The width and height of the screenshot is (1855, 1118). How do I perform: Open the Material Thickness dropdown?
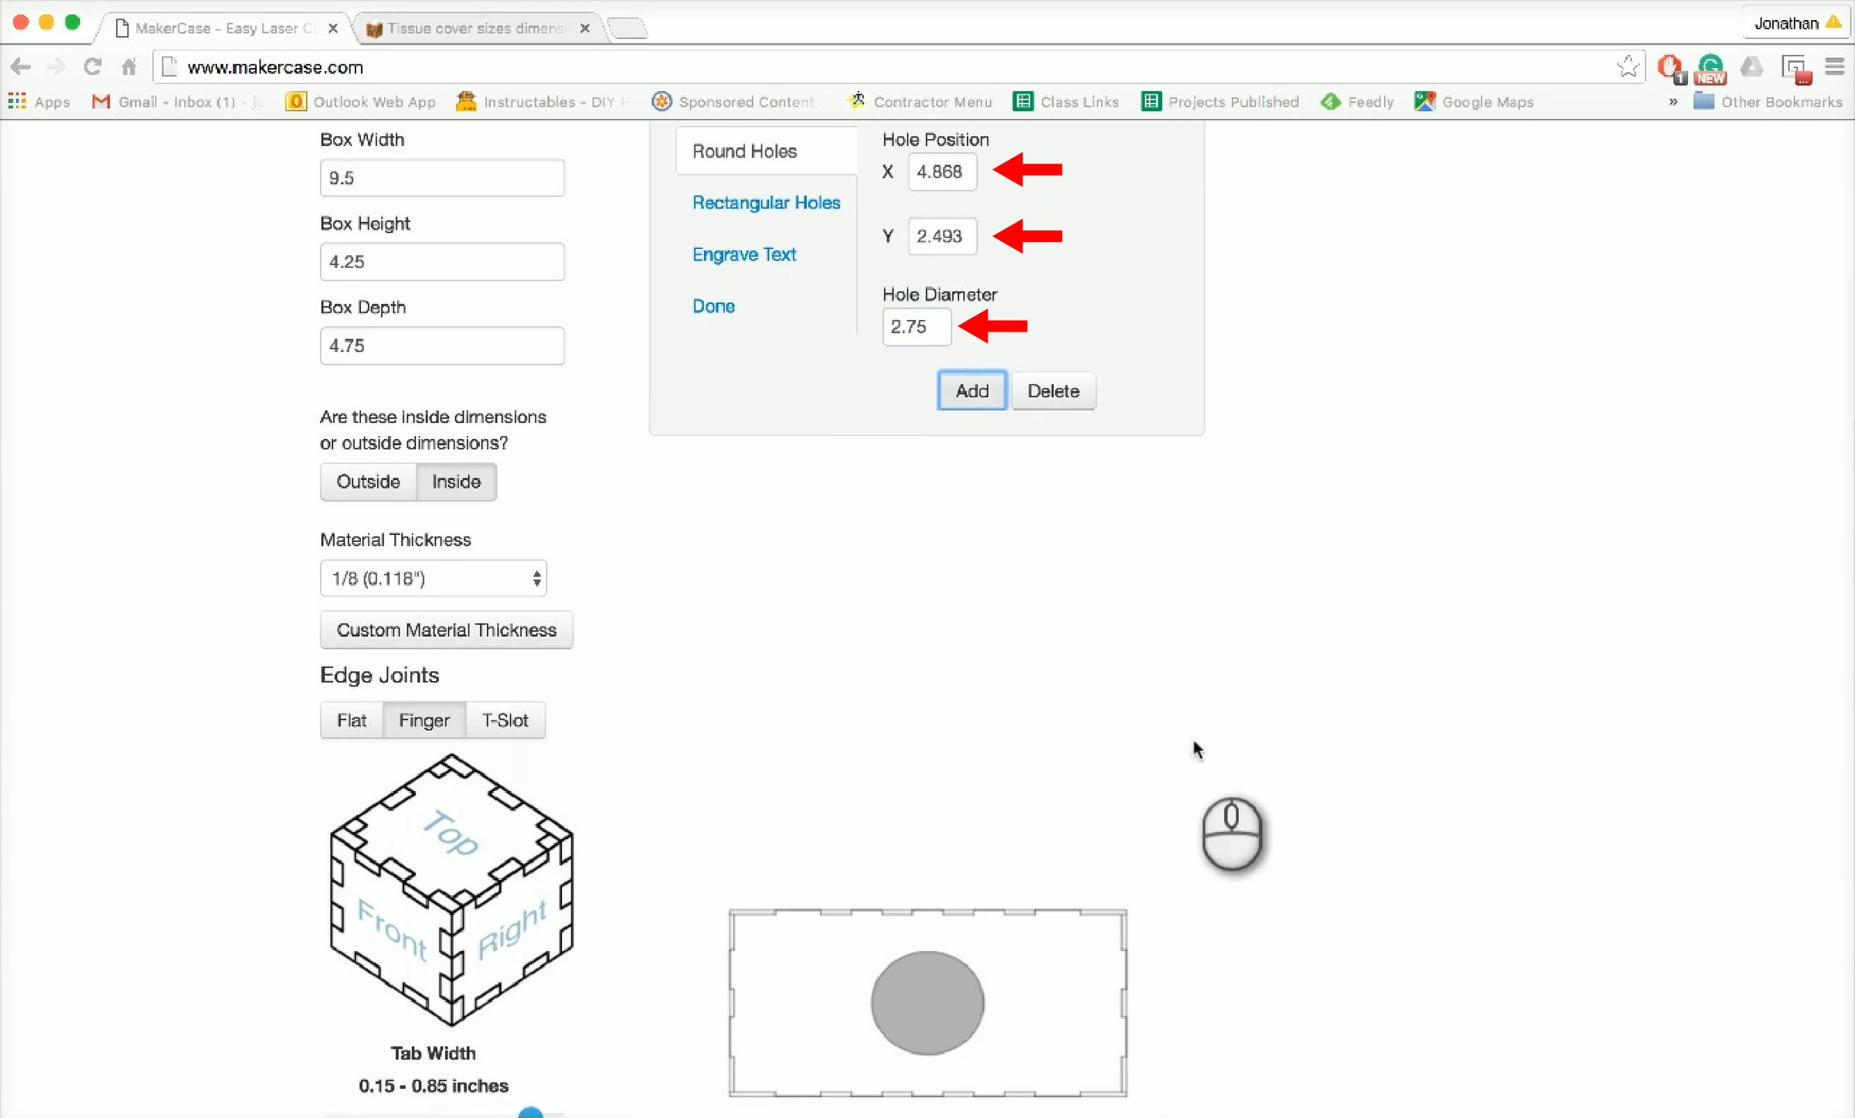click(x=434, y=578)
